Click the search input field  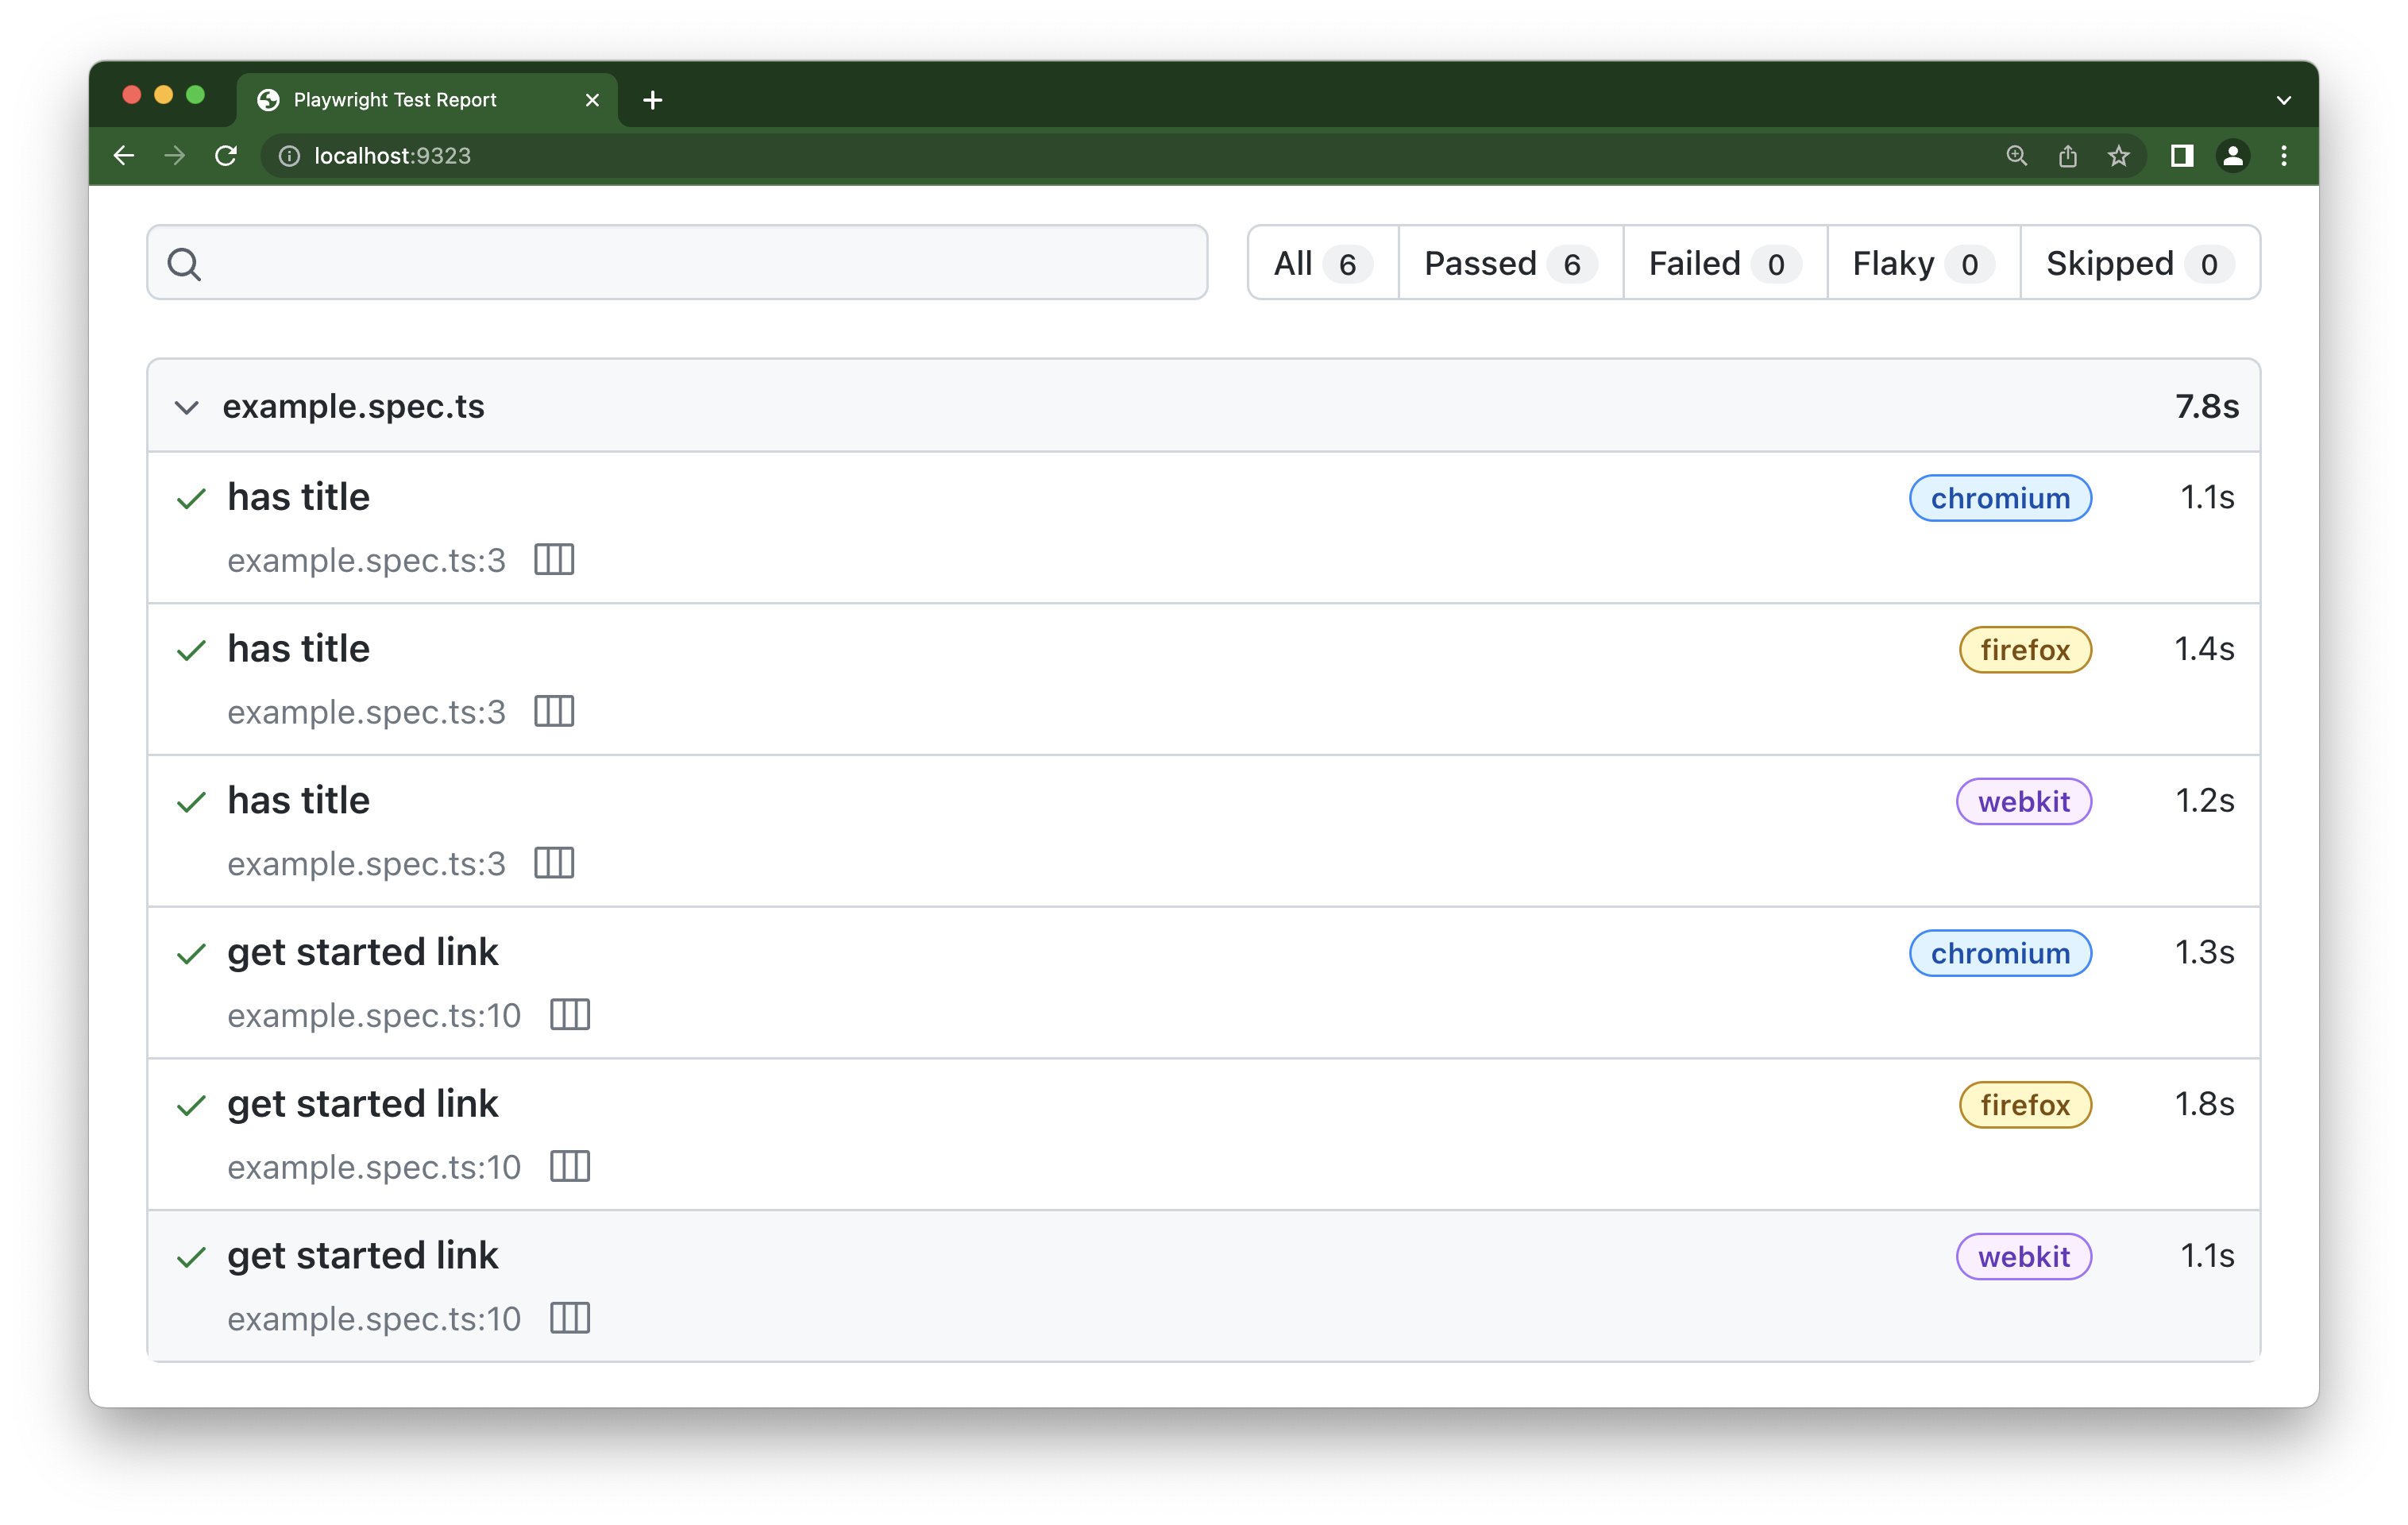[677, 261]
